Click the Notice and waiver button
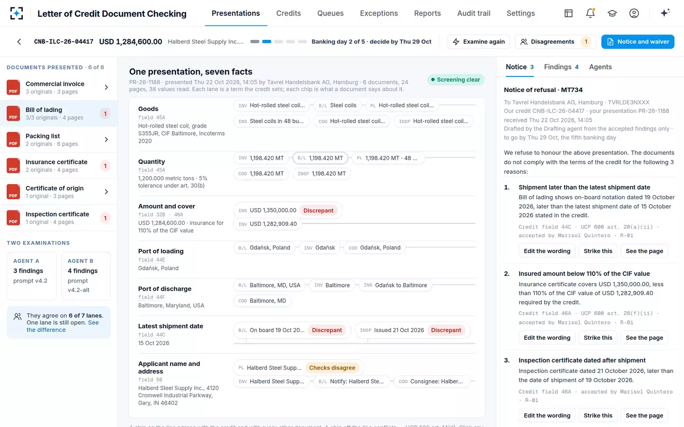This screenshot has width=684, height=427. [x=637, y=42]
